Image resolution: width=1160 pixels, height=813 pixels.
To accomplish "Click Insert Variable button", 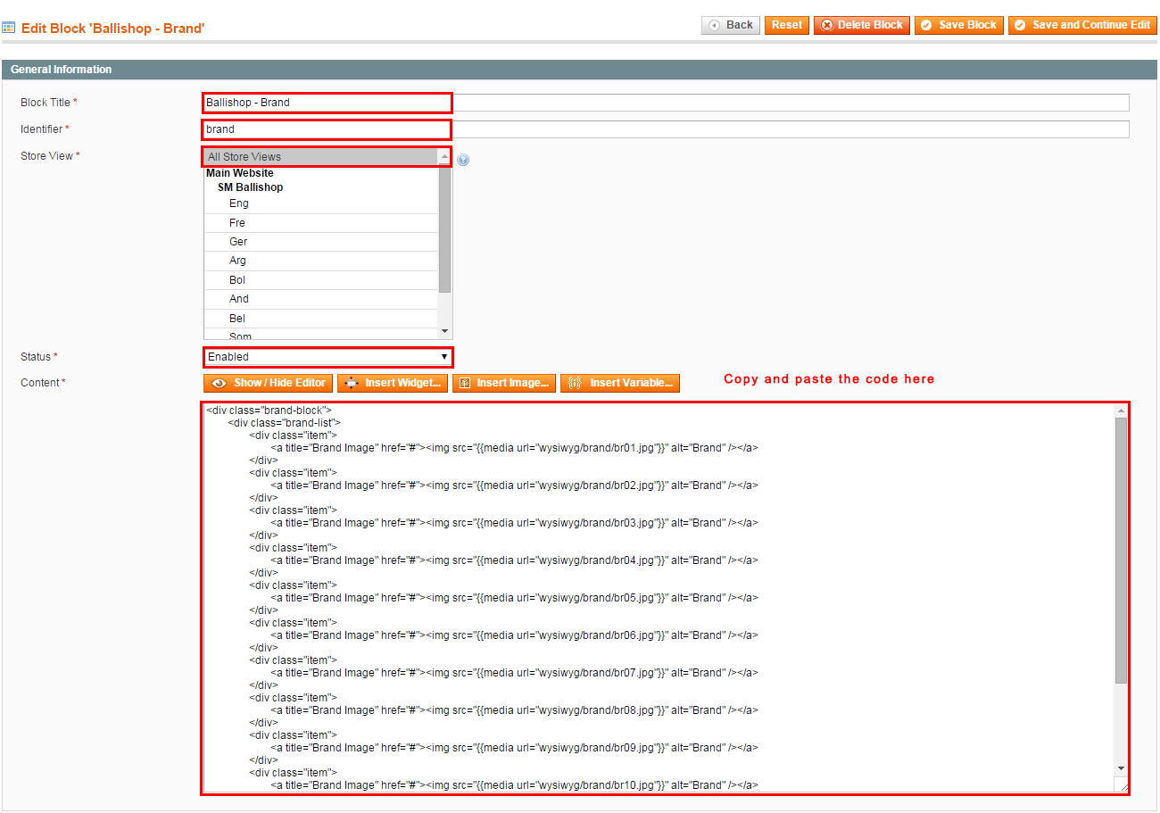I will 620,383.
